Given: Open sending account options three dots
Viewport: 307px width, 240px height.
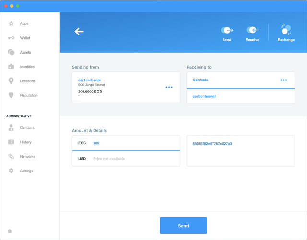Looking at the screenshot, I should [169, 87].
